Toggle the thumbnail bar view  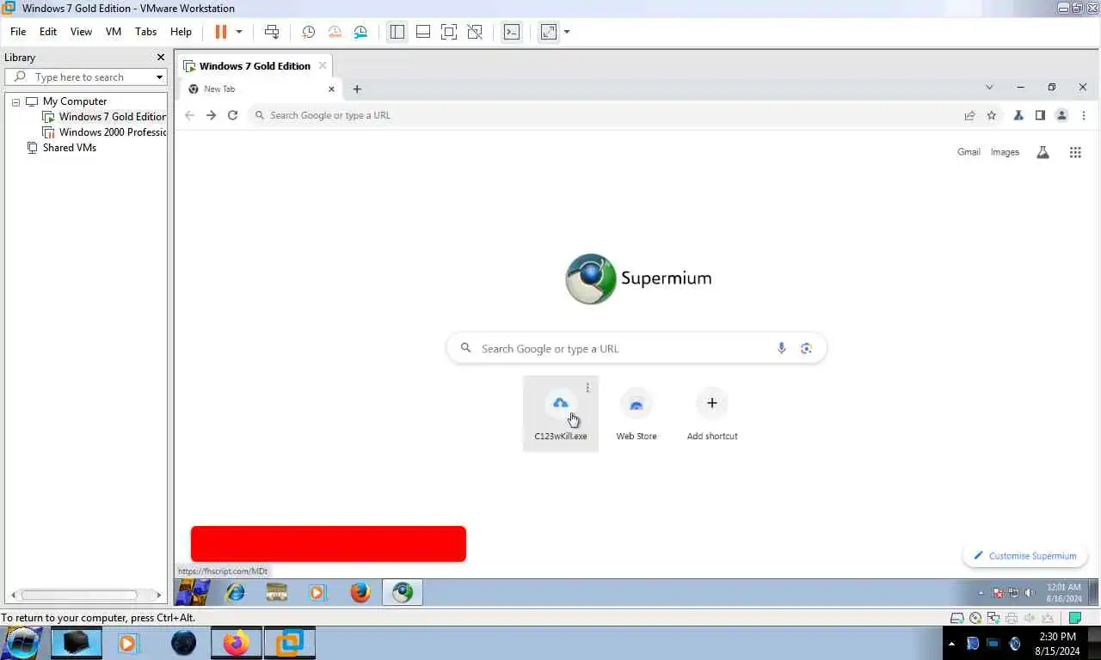423,32
